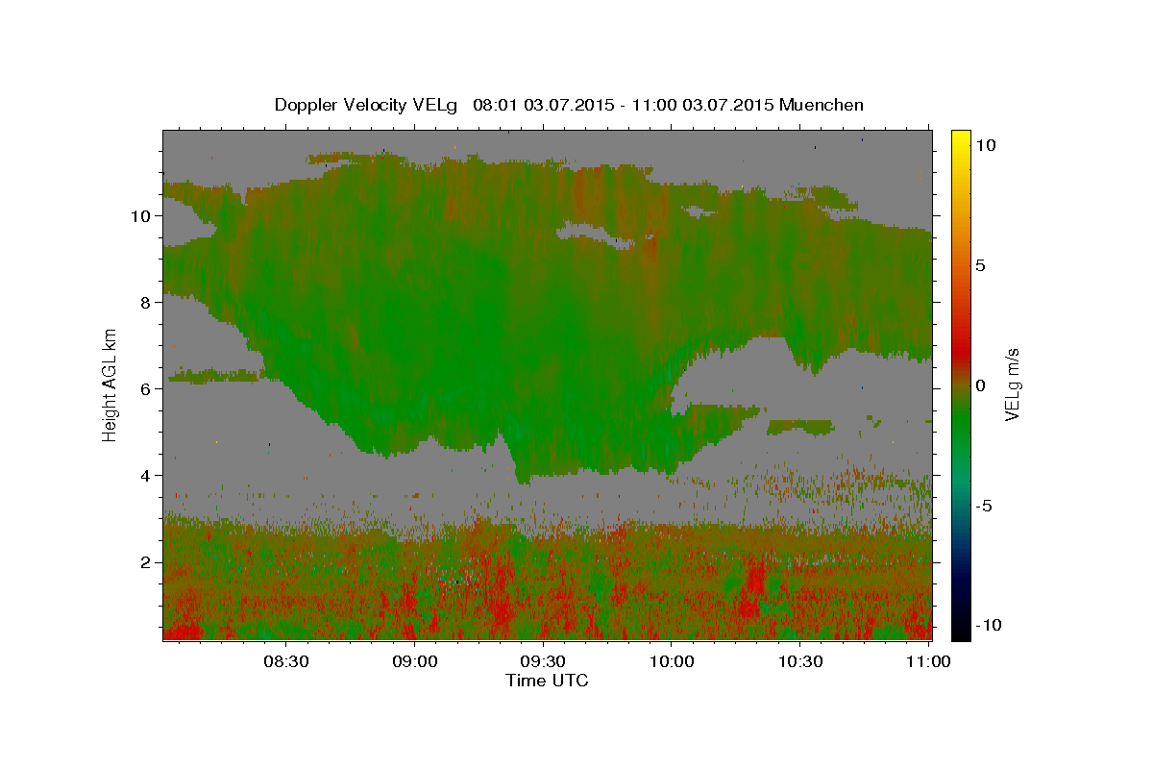Click the 'Time UTC' axis label
This screenshot has width=1153, height=769.
(547, 681)
